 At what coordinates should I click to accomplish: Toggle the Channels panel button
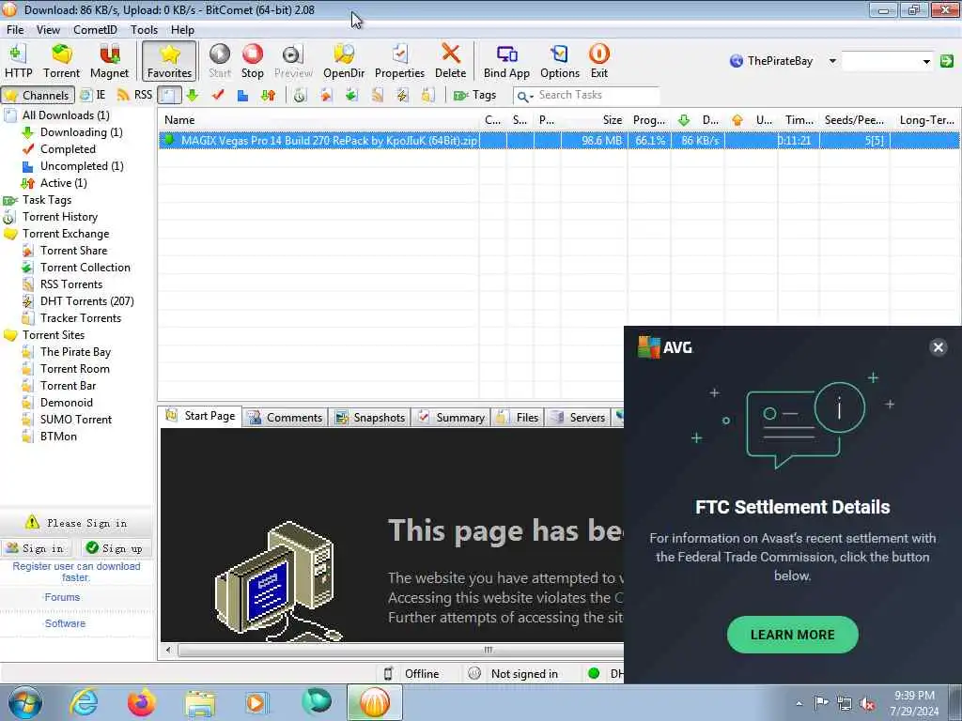[38, 95]
